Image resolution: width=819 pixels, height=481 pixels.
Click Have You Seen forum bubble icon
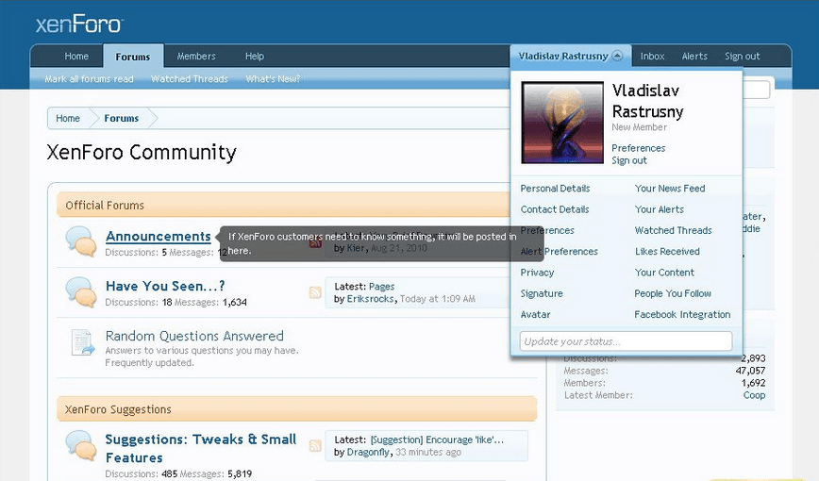point(81,292)
